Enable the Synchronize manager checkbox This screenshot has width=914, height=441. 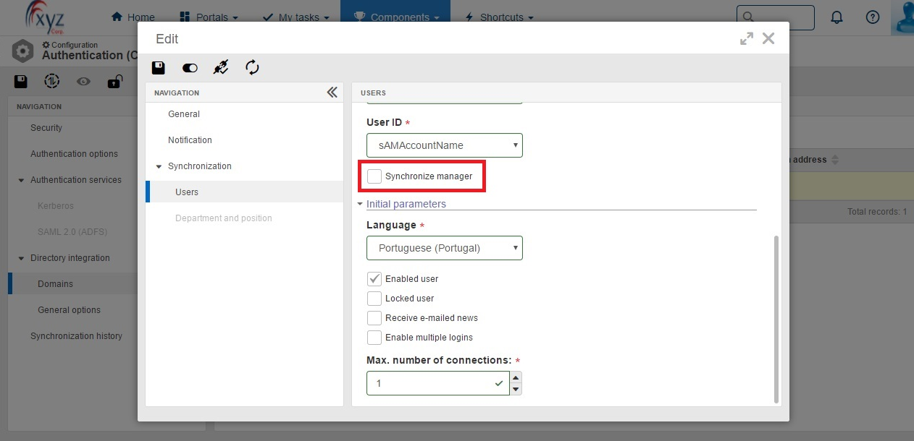click(374, 176)
